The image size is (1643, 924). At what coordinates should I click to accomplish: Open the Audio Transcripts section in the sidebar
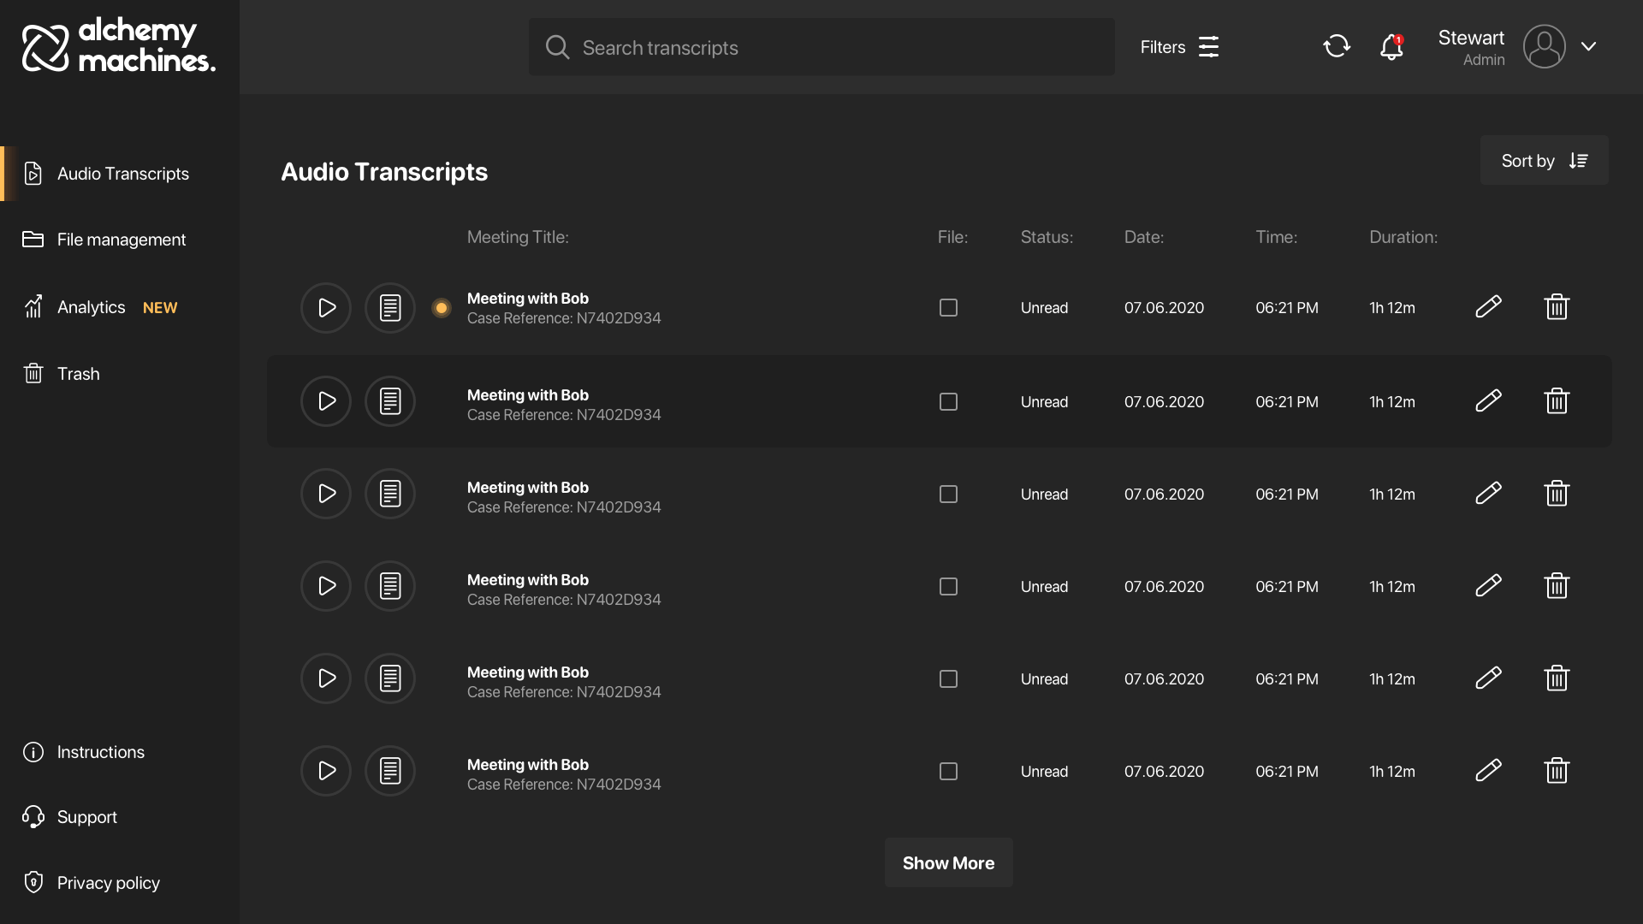click(x=122, y=174)
